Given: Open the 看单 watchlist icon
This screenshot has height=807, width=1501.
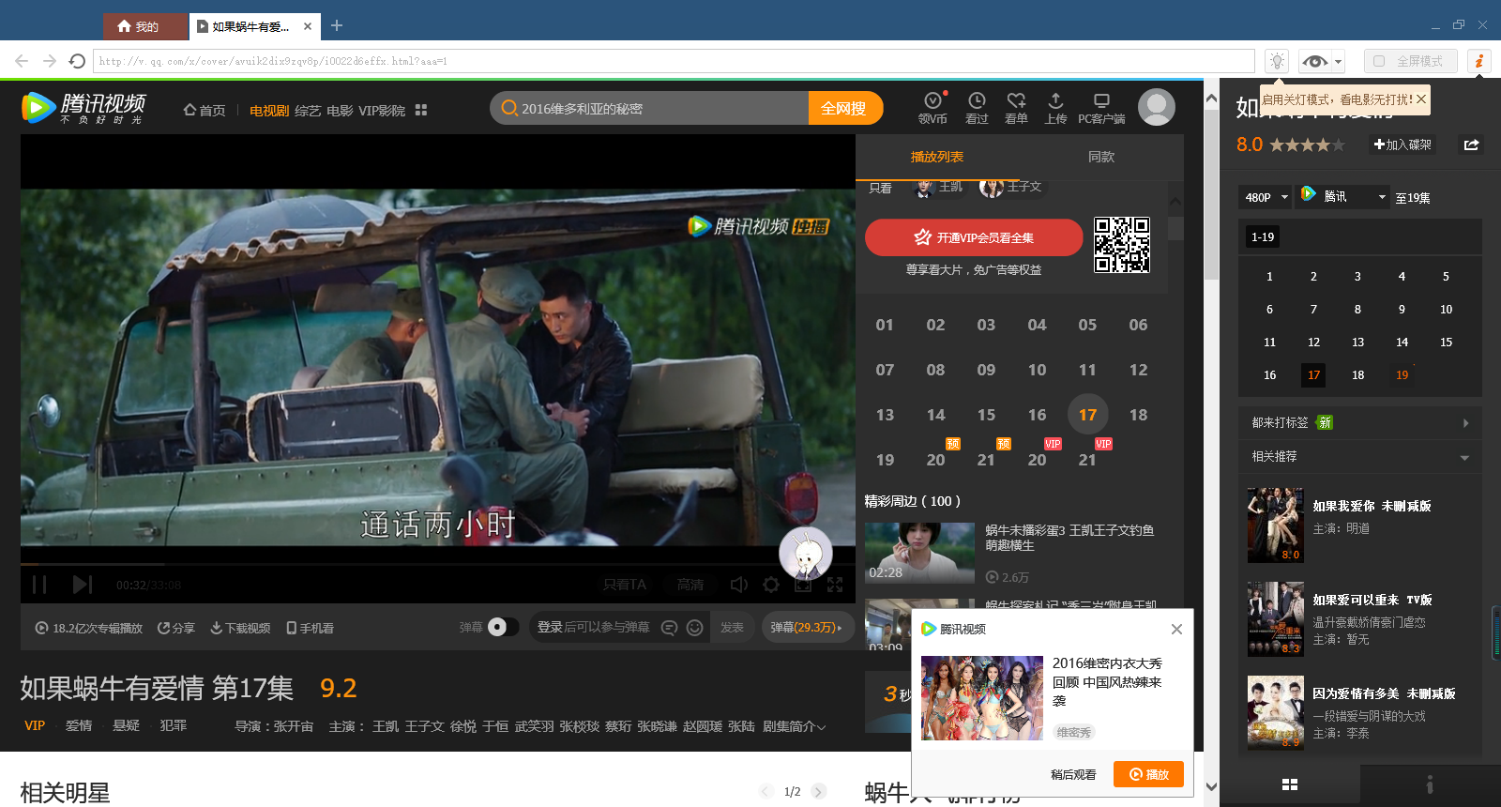Looking at the screenshot, I should 1016,101.
